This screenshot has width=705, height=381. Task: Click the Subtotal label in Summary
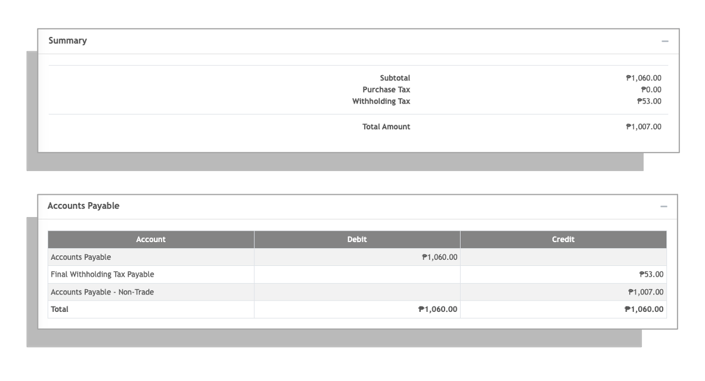point(395,78)
